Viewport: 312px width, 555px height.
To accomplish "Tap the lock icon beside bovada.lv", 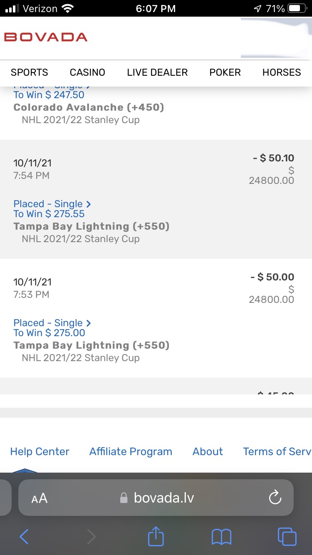I will click(x=124, y=498).
